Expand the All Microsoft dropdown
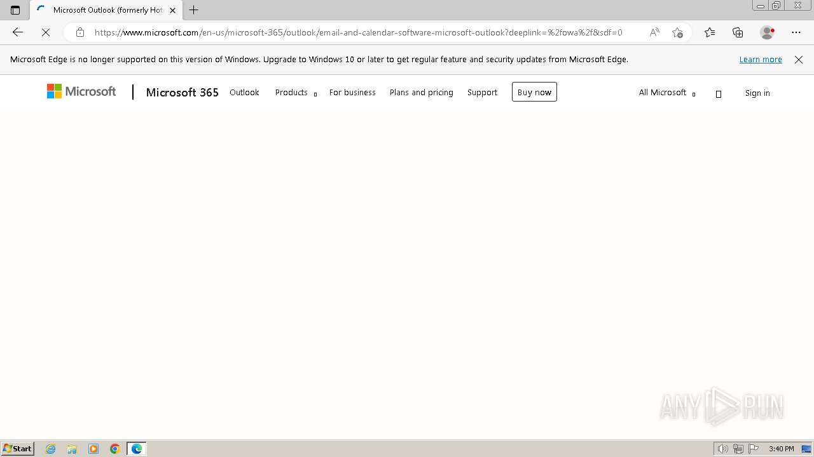 click(x=667, y=93)
